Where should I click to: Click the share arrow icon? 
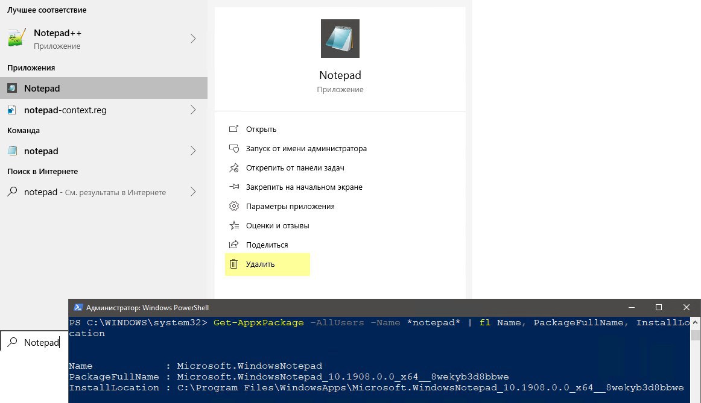tap(234, 245)
